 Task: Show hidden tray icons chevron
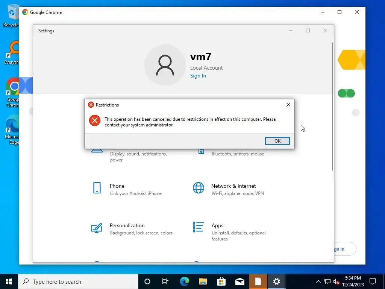tap(318, 281)
